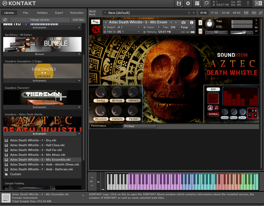Load an arpeggiator pattern via folder icon
Screen dimensions: 264x206
[x=255, y=115]
